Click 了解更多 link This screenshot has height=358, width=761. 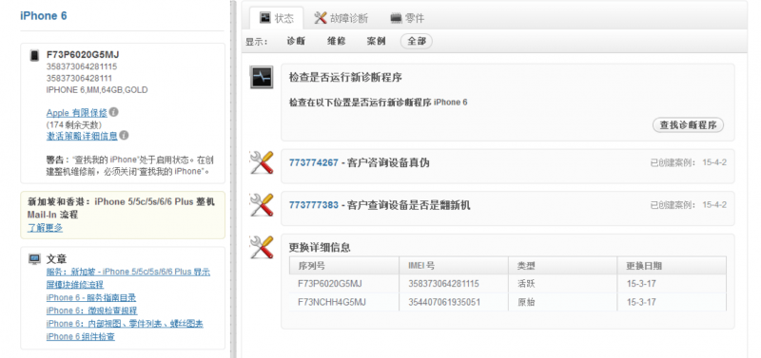tap(45, 228)
